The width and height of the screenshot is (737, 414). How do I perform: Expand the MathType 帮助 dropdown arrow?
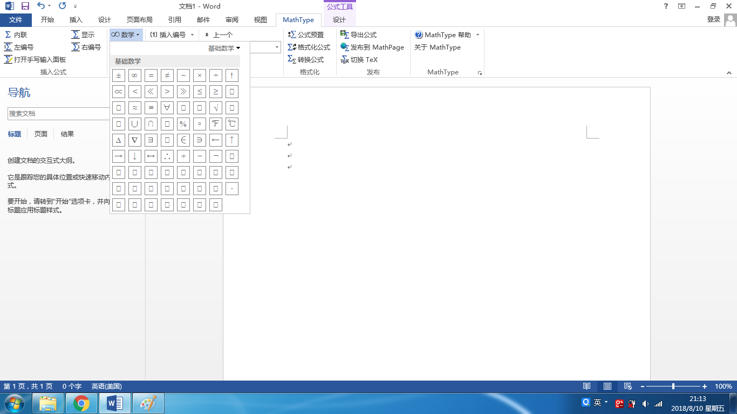pos(477,34)
